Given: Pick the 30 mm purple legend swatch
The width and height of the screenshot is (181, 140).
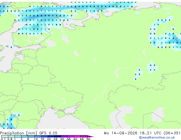Looking at the screenshot, I should point(64,136).
